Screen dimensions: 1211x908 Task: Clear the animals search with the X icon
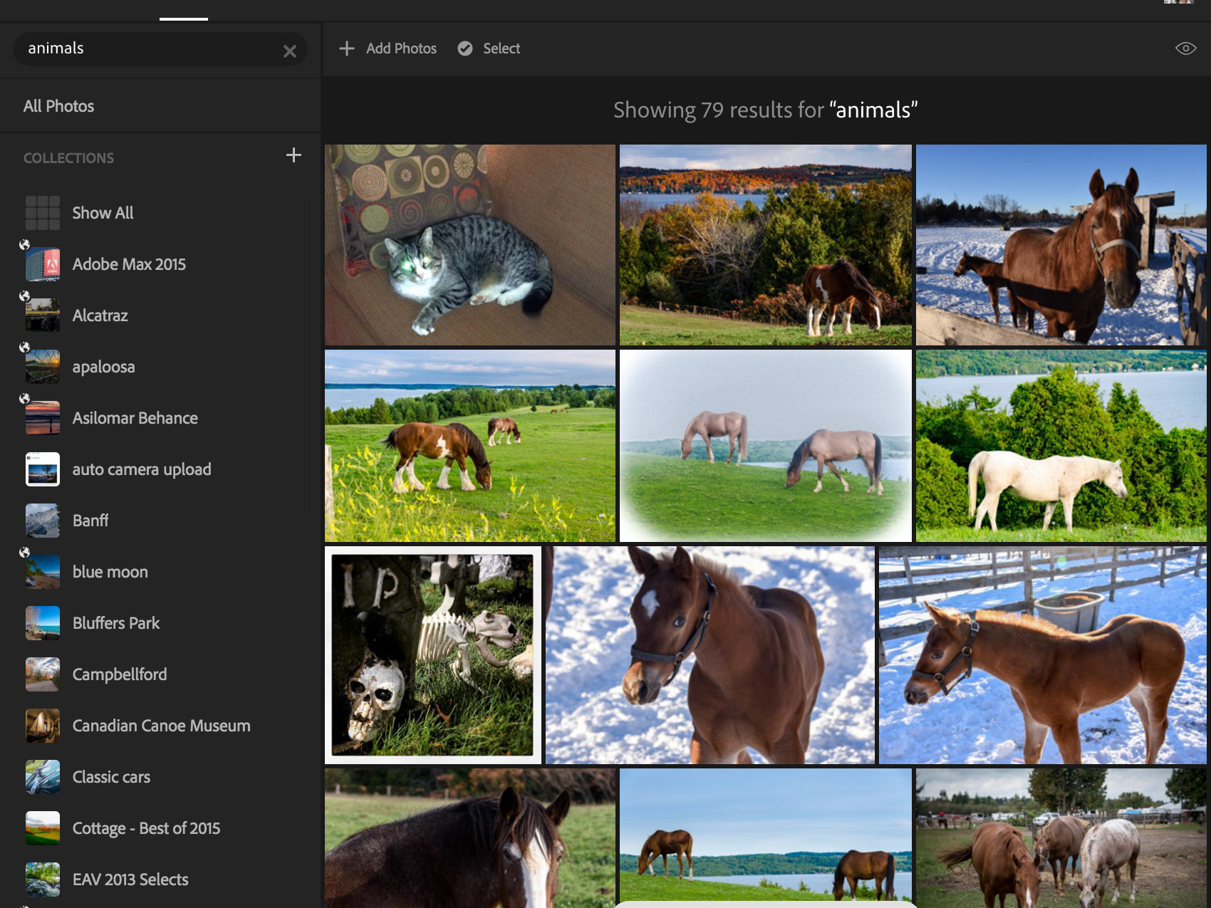click(289, 51)
